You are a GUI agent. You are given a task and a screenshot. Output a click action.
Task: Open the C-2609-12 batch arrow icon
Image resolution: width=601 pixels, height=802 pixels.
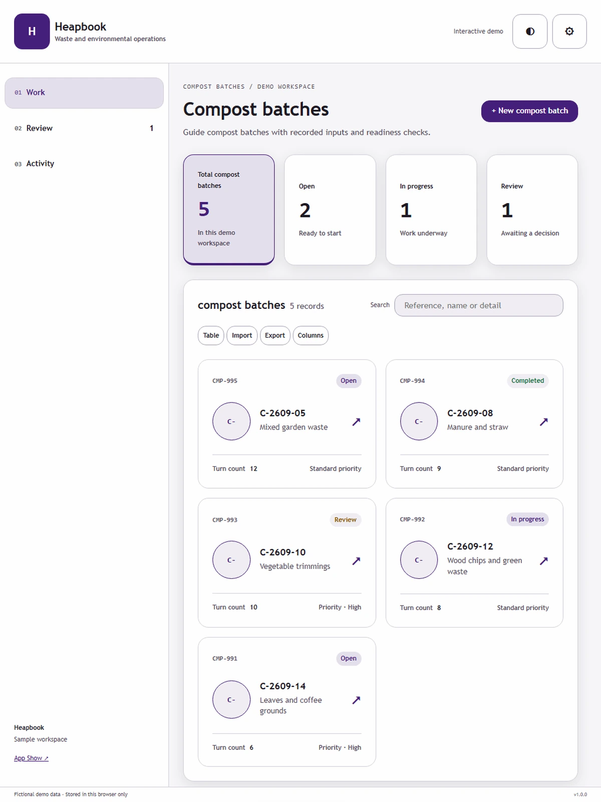click(543, 560)
